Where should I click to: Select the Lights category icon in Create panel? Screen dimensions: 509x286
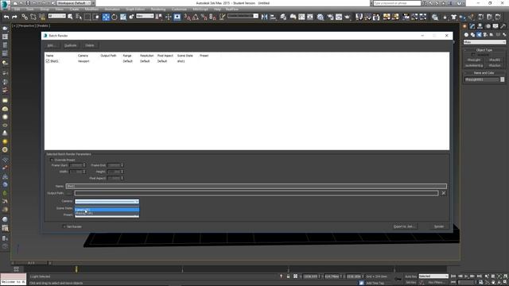point(479,34)
